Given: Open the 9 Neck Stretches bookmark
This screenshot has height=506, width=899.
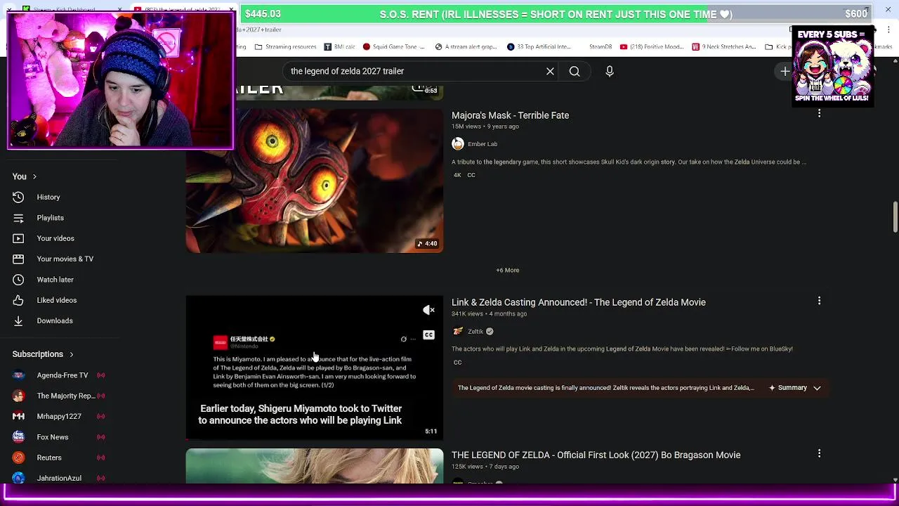Looking at the screenshot, I should [x=723, y=47].
